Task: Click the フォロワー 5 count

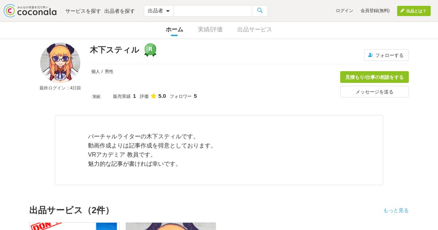Action: [183, 96]
